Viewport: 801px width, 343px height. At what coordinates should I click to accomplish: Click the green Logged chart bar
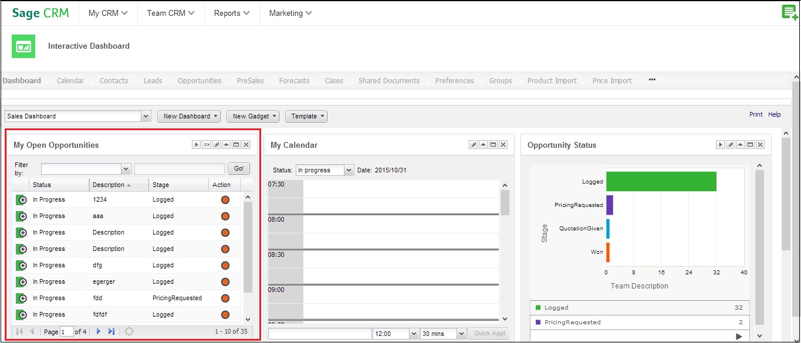(x=661, y=181)
